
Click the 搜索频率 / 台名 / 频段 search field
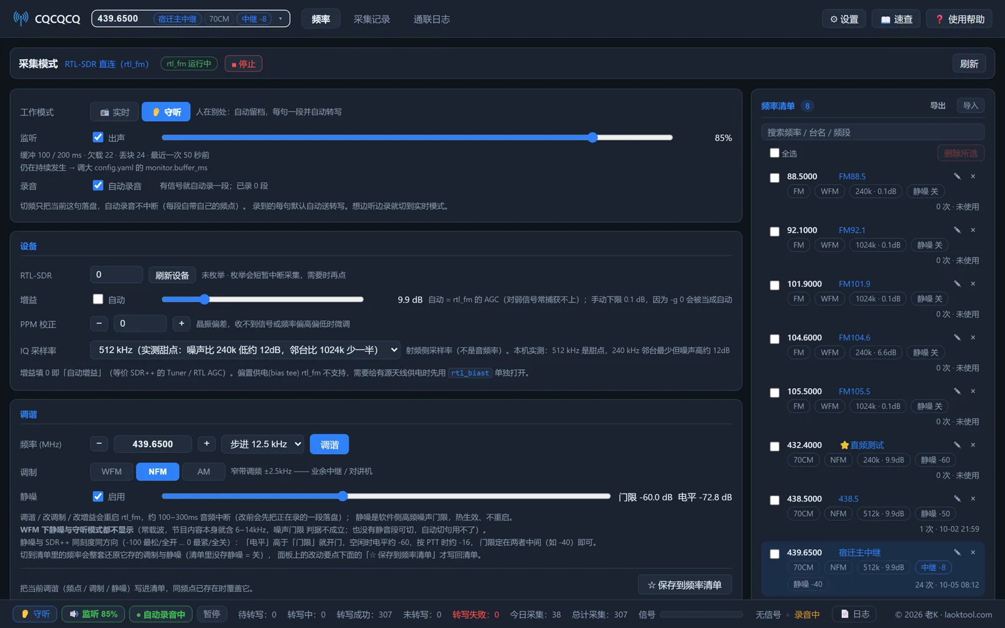pyautogui.click(x=872, y=132)
